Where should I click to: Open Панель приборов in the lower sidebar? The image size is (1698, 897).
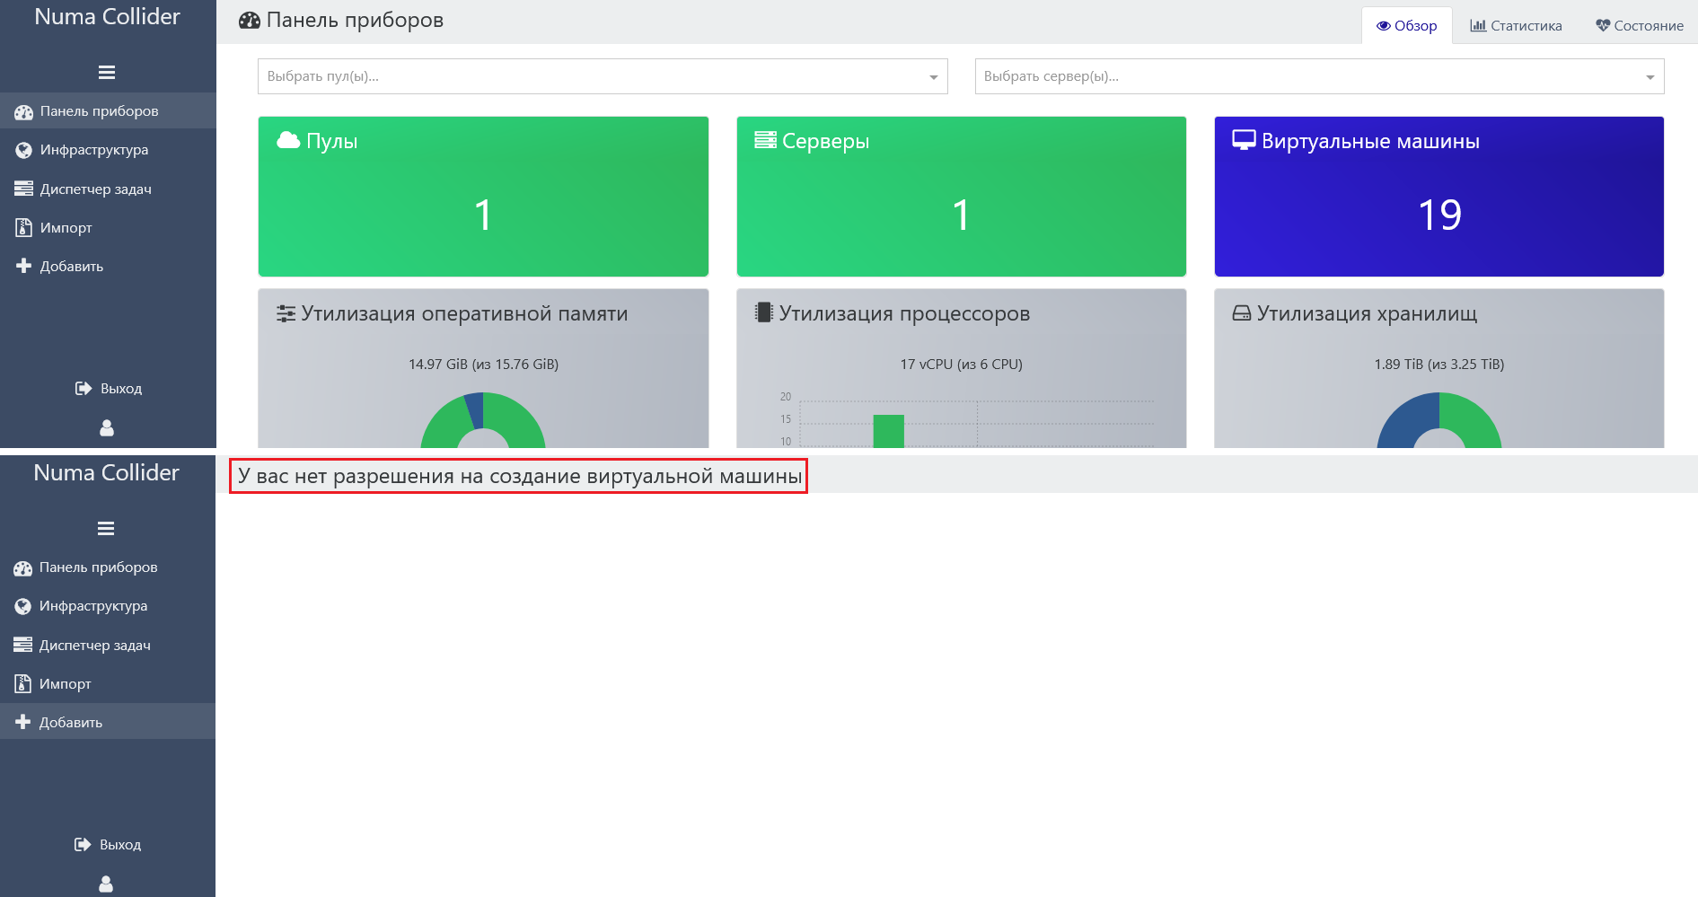[x=108, y=567]
